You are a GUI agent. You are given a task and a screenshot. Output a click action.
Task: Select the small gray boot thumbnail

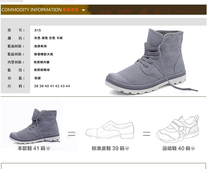point(34,126)
